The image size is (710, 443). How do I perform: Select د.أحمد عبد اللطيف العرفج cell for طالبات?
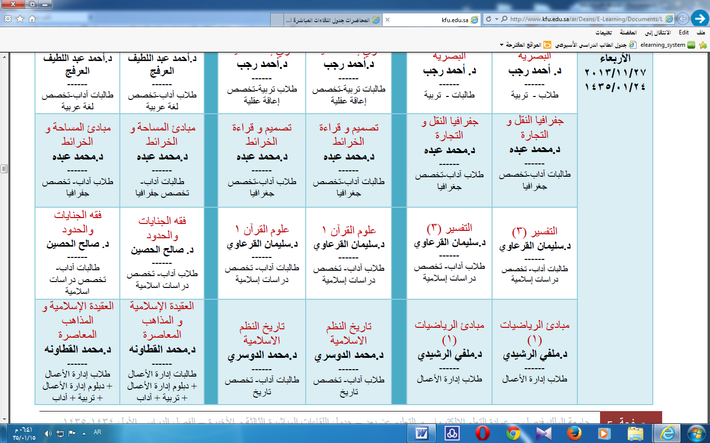point(77,83)
